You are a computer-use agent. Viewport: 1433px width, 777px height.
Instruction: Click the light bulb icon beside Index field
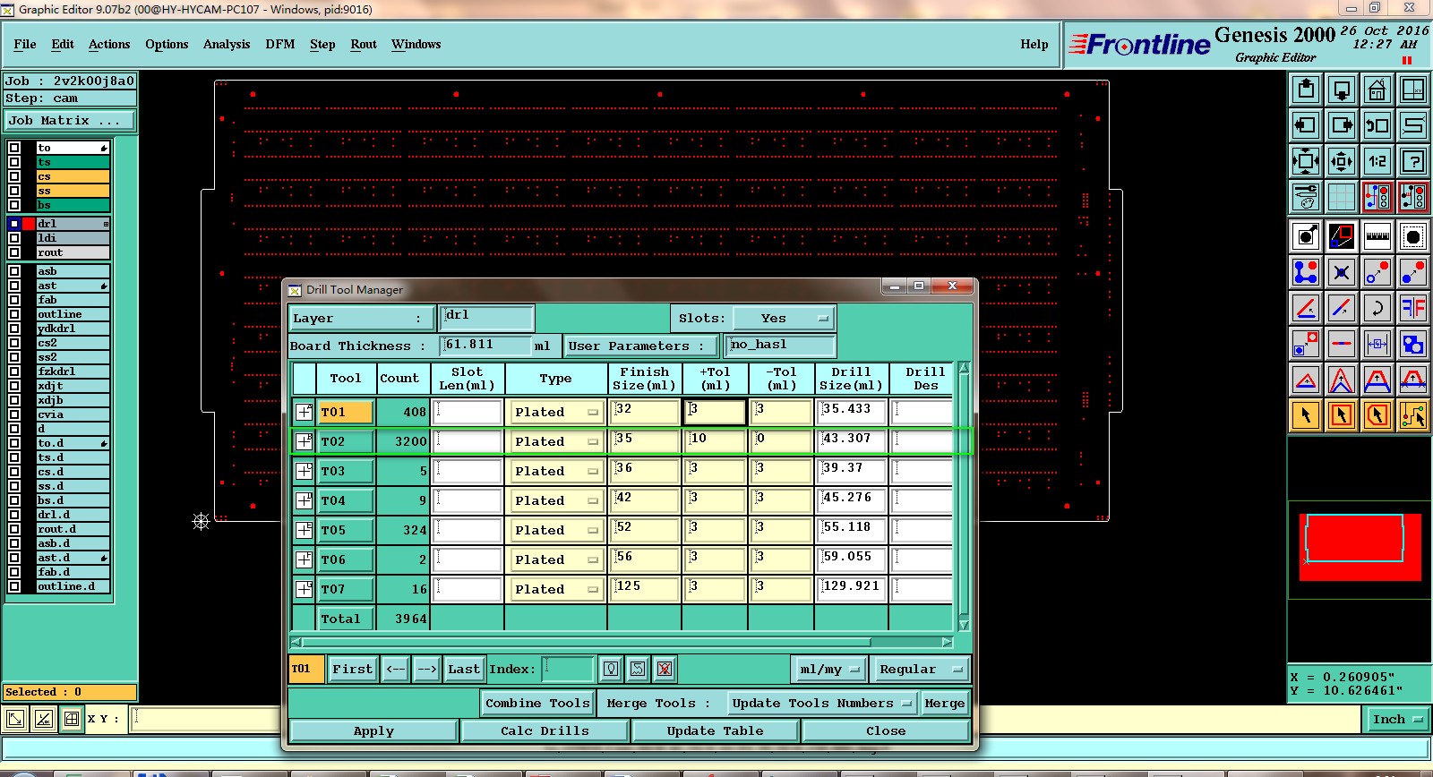pos(611,669)
